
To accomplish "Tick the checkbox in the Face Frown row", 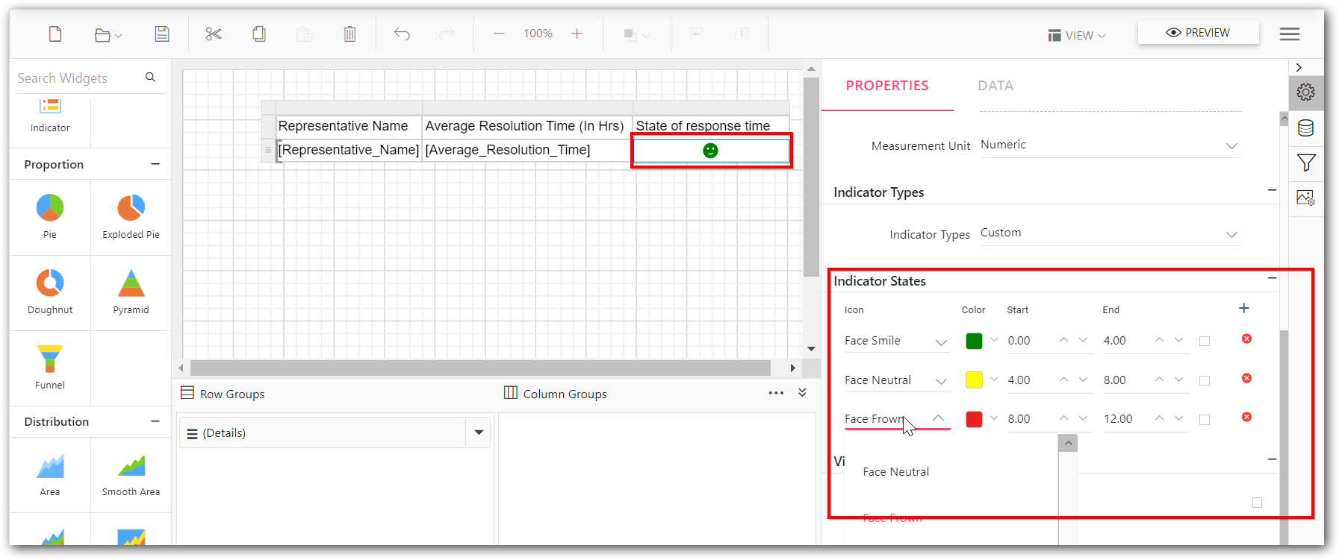I will click(1205, 420).
